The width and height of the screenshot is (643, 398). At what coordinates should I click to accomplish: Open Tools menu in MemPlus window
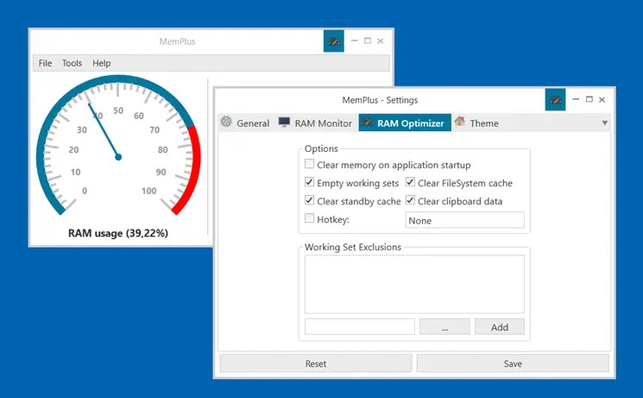[x=72, y=63]
